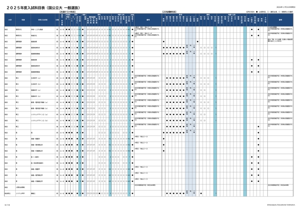Click the 大学 column header

click(8, 20)
